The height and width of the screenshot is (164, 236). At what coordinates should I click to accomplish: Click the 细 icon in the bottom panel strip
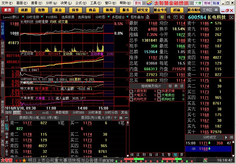[x=132, y=155]
